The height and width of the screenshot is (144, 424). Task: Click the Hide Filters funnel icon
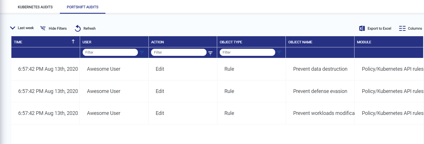[x=43, y=28]
